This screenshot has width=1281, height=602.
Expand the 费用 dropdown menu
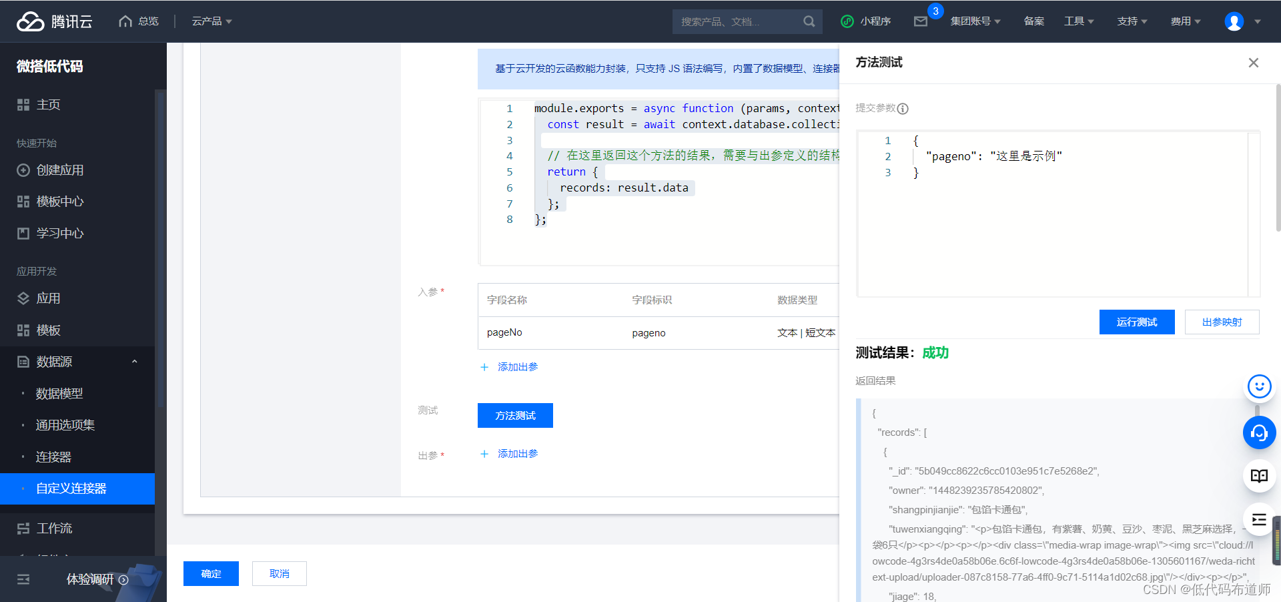(1186, 21)
